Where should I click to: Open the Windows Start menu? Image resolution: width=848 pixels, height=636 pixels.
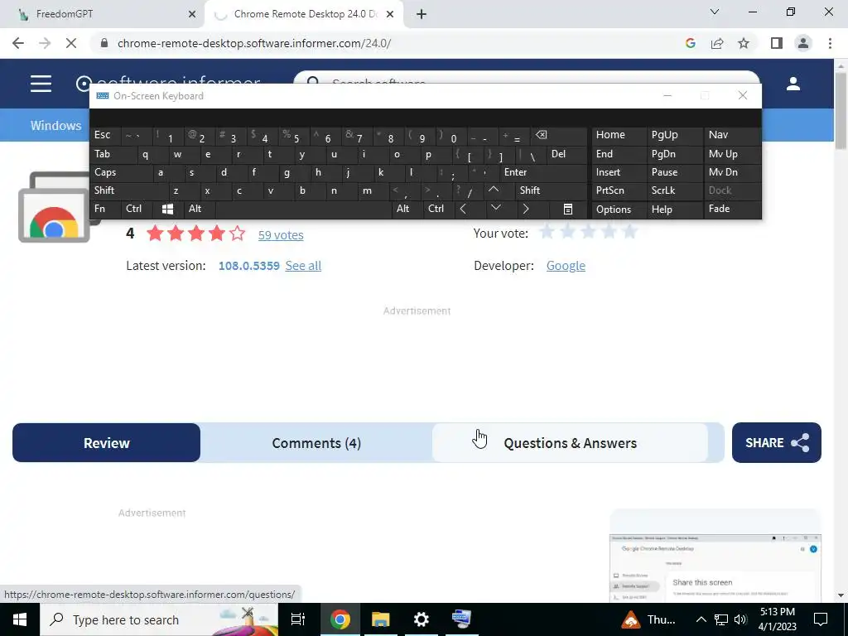coord(20,619)
